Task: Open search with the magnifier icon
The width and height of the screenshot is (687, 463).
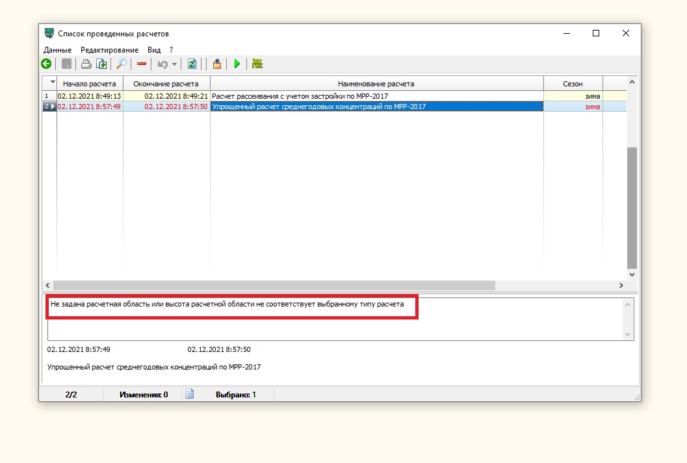Action: click(x=122, y=64)
